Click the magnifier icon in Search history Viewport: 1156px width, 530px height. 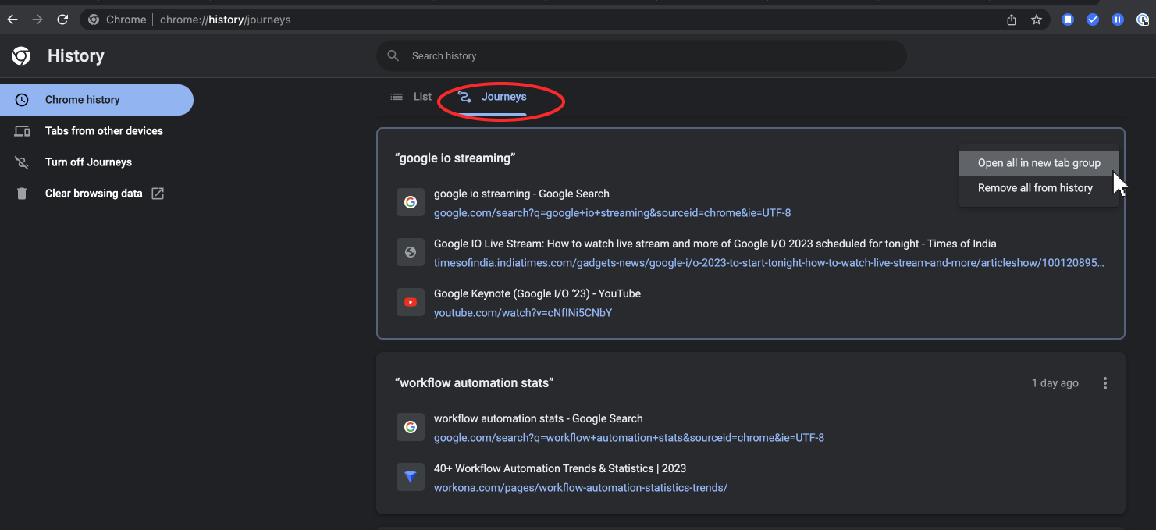393,55
